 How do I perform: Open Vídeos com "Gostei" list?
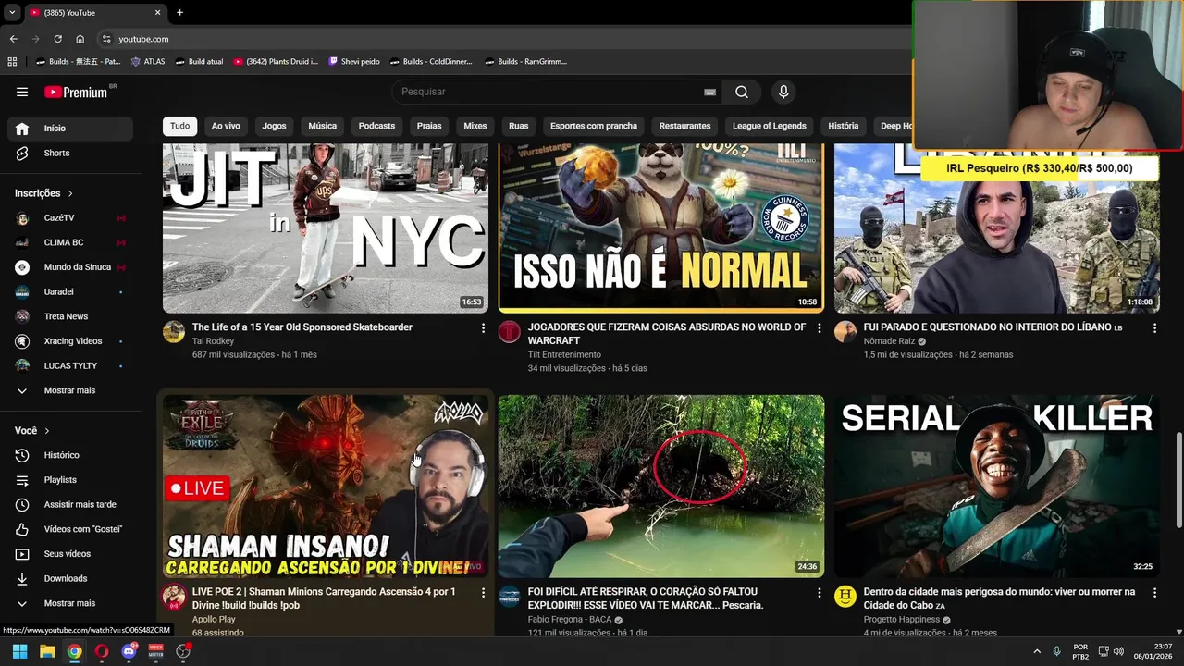70,529
